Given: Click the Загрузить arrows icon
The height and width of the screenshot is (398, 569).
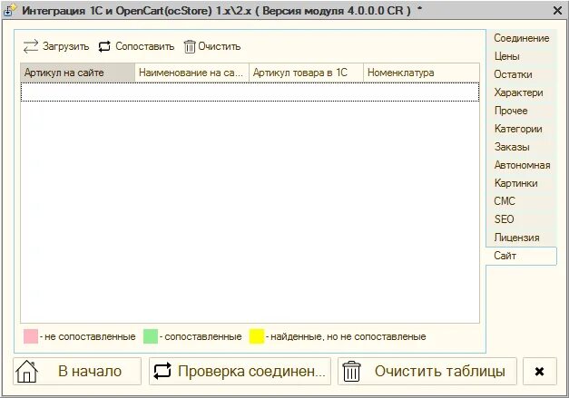Looking at the screenshot, I should tap(31, 46).
